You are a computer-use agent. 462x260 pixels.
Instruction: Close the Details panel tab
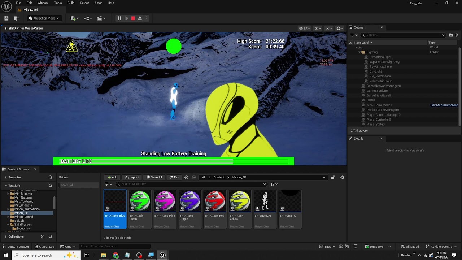382,139
